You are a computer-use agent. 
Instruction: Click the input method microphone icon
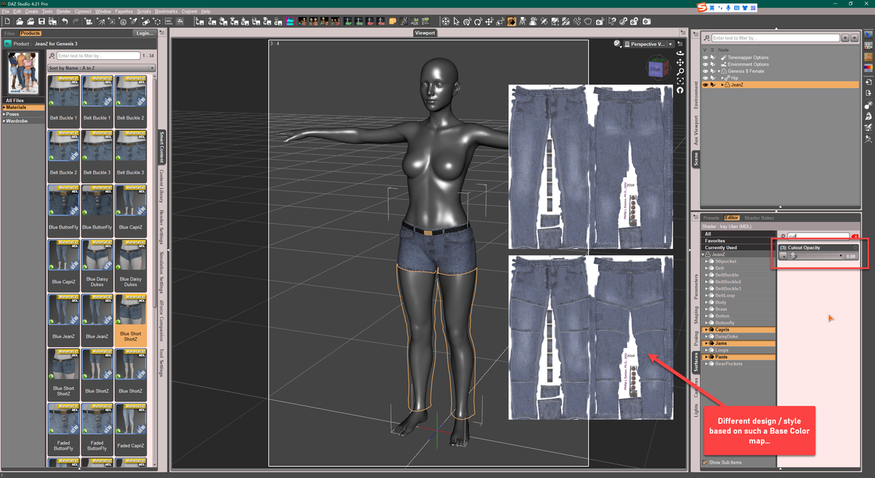pos(728,8)
